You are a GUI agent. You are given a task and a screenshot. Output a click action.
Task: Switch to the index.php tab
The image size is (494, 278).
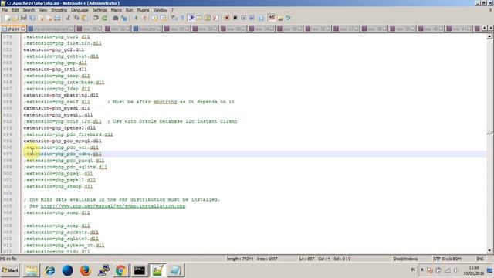pos(147,29)
